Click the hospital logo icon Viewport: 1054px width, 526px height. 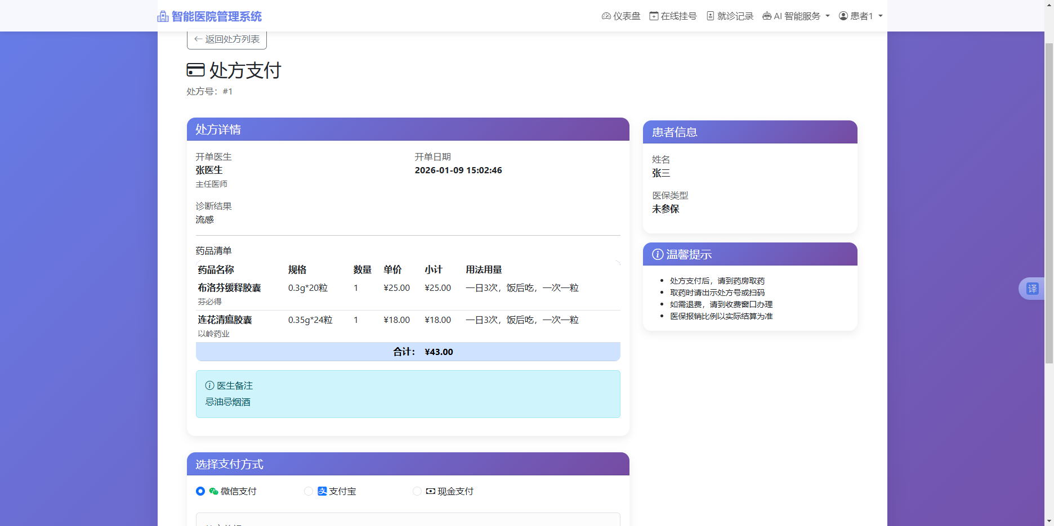(x=162, y=16)
